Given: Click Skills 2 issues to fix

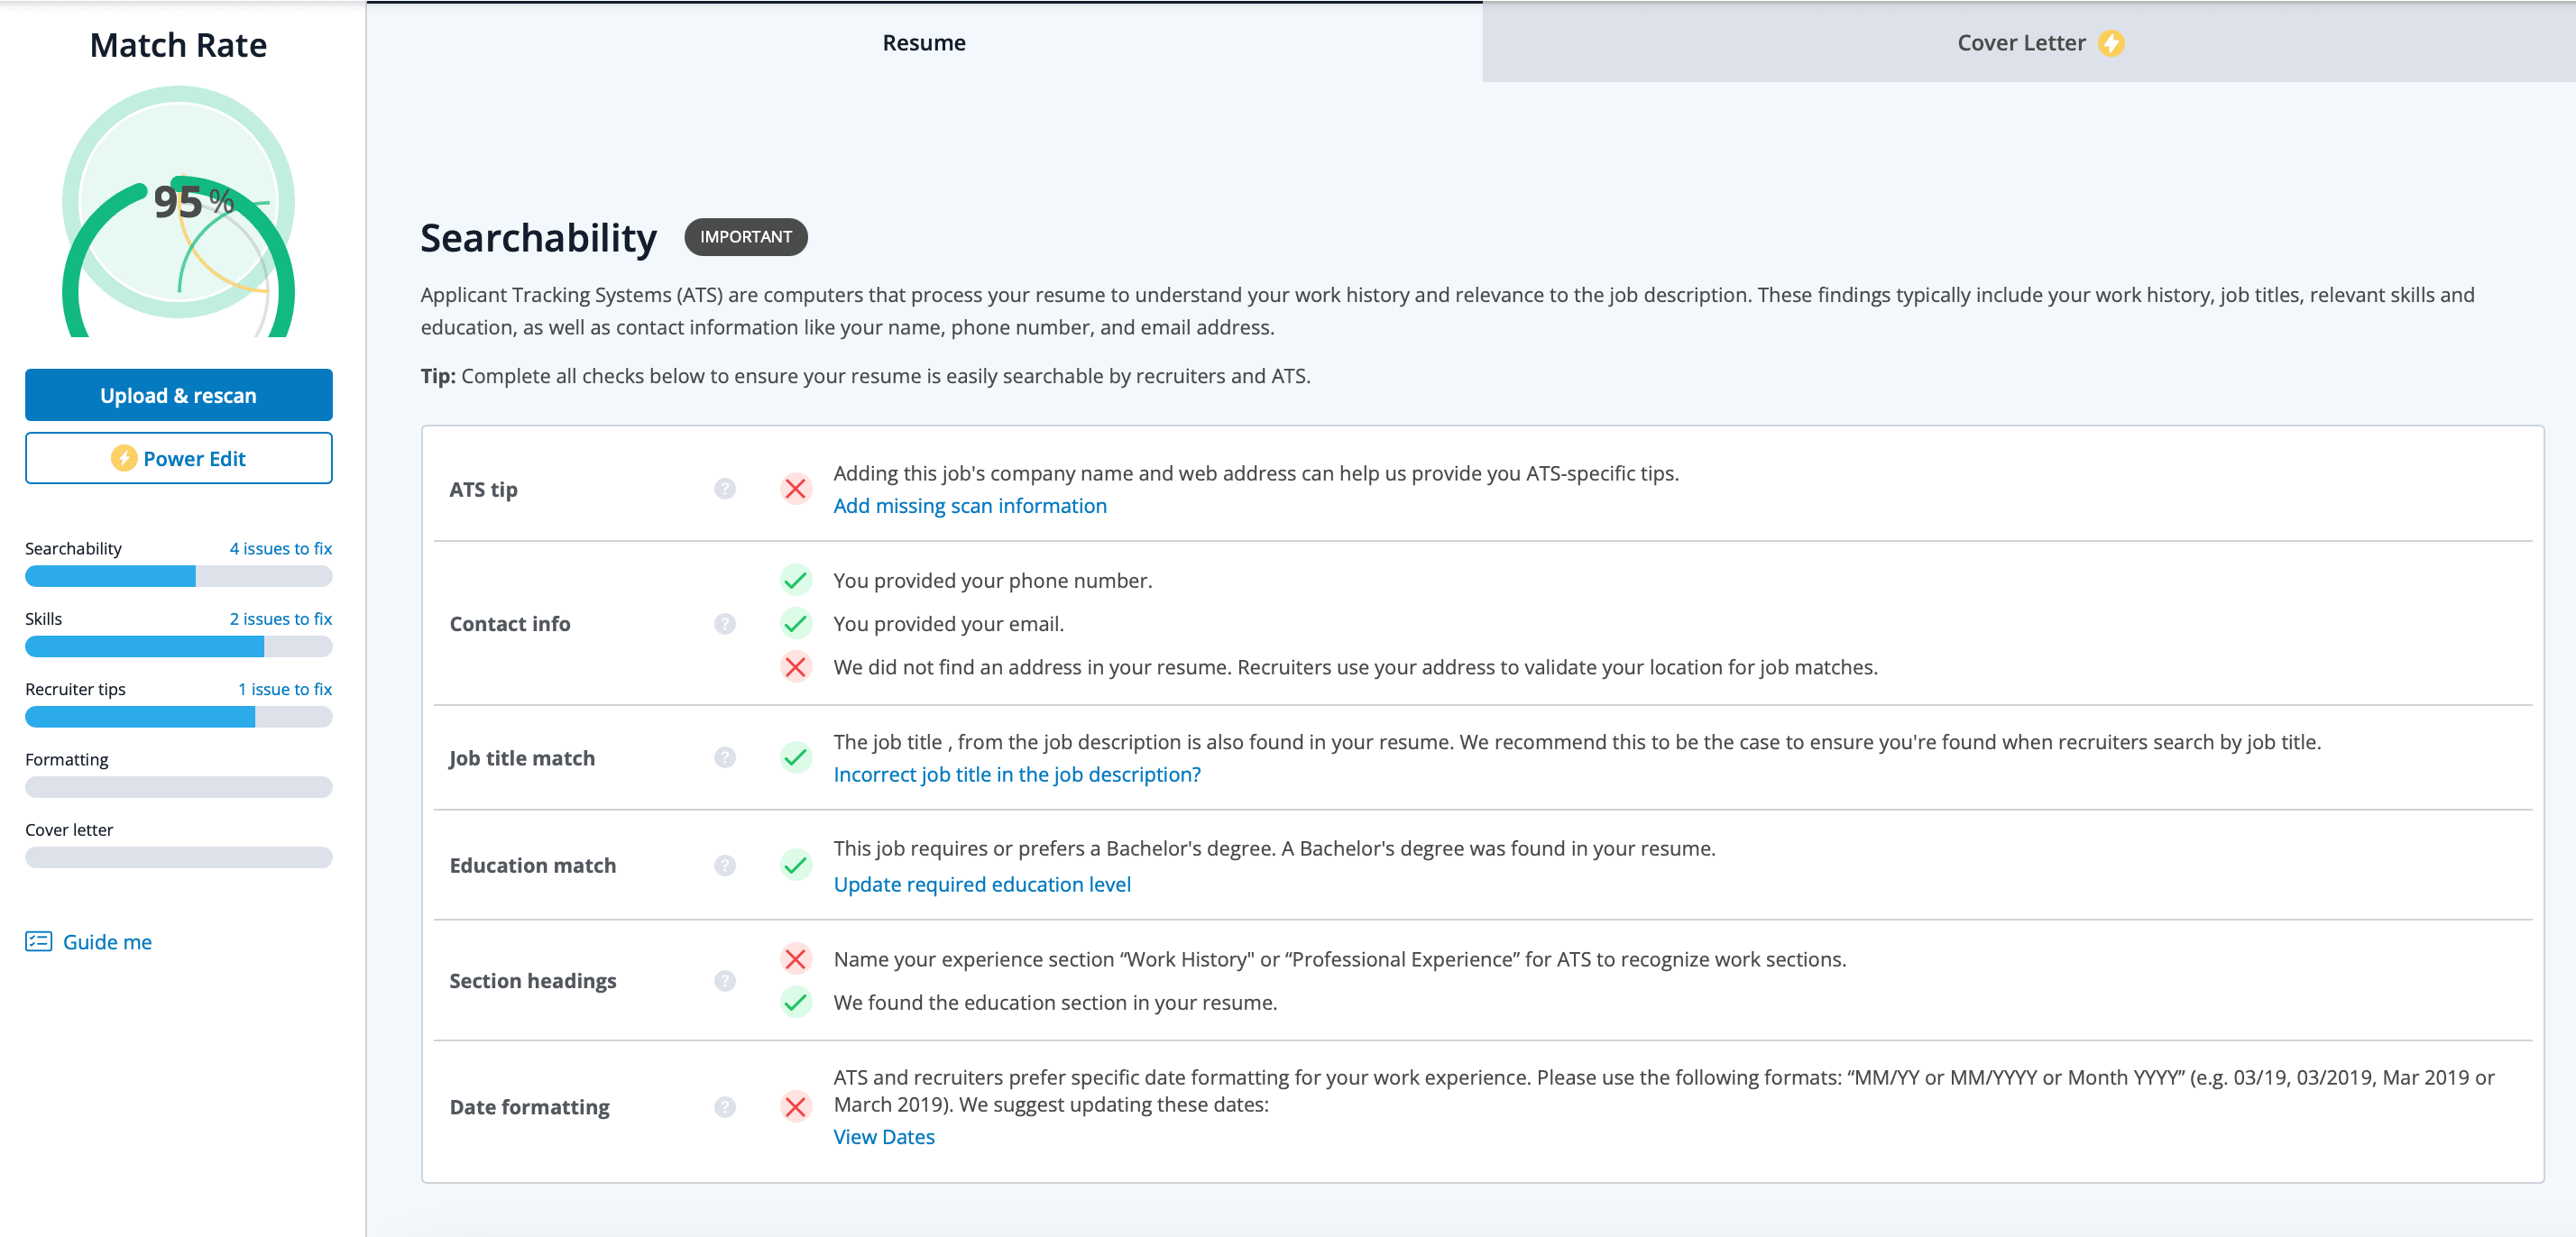Looking at the screenshot, I should (280, 619).
